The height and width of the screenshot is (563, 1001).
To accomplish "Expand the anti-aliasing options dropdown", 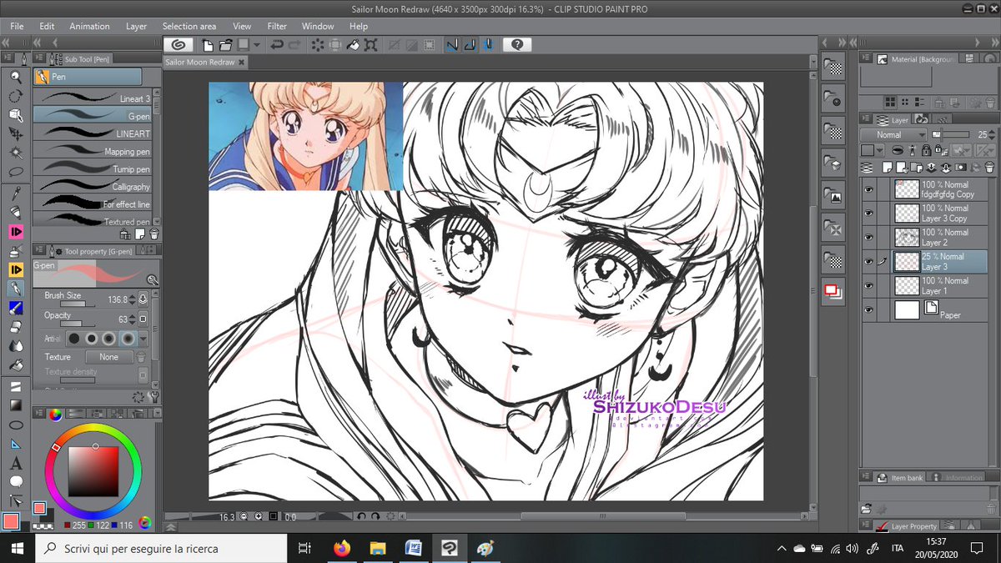I will tap(144, 339).
